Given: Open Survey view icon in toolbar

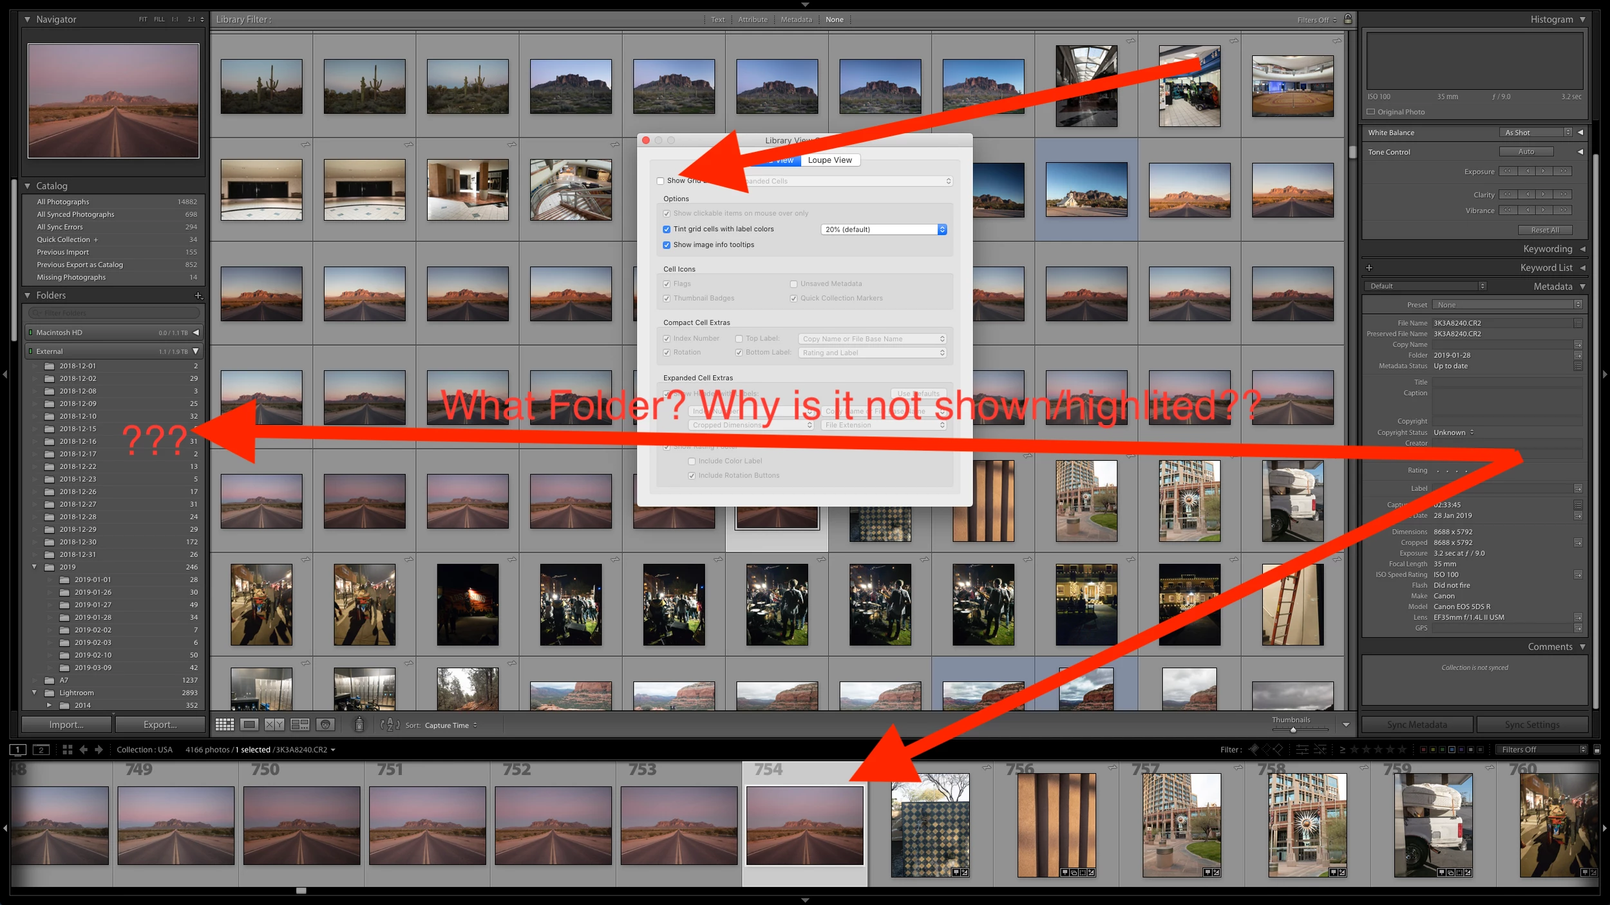Looking at the screenshot, I should tap(300, 725).
